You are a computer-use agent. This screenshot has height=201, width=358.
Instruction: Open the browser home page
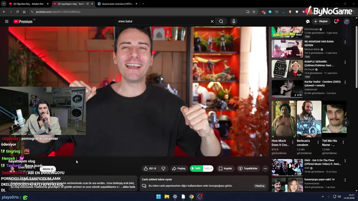[24, 12]
